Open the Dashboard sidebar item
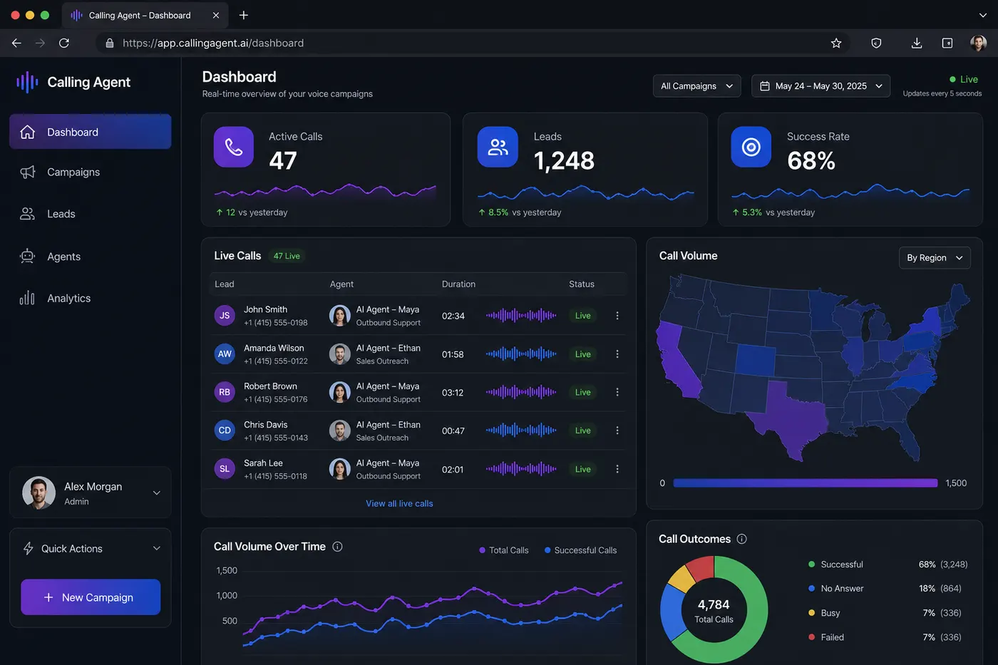 [90, 132]
